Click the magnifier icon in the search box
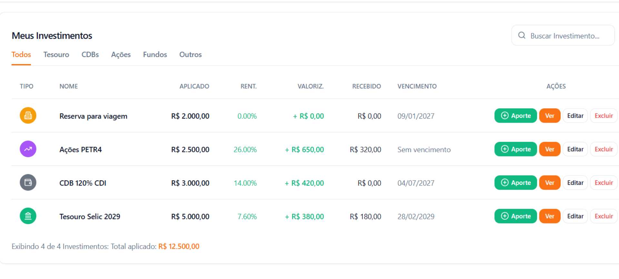 click(x=522, y=35)
